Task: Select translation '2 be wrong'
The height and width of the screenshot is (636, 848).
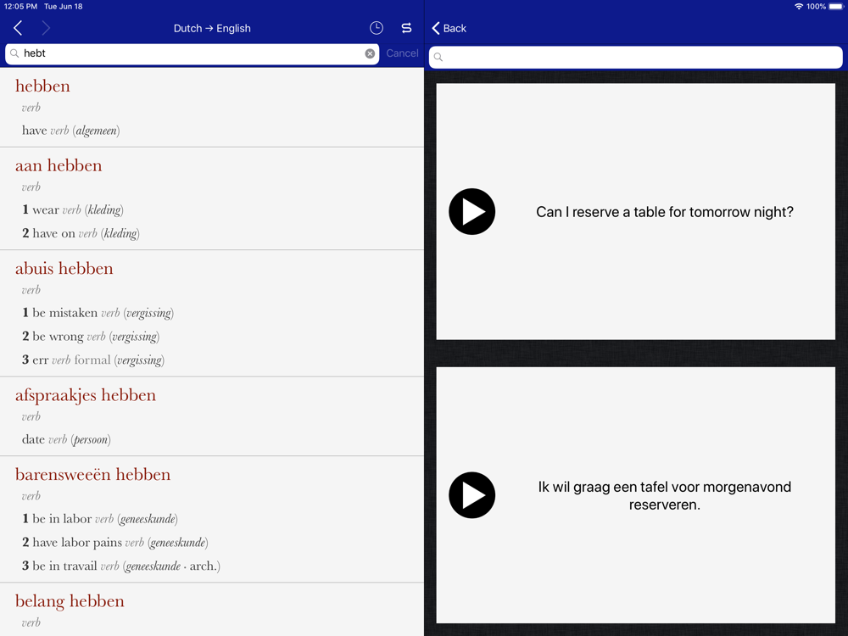Action: (x=91, y=337)
